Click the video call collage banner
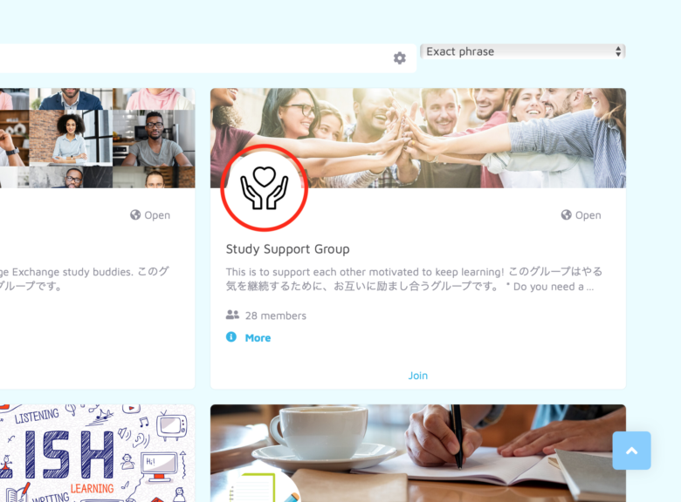The width and height of the screenshot is (681, 502). 97,138
